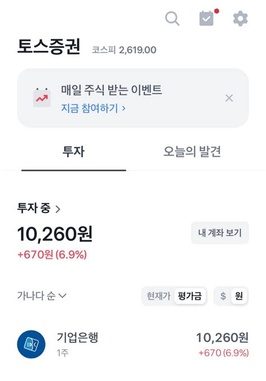The height and width of the screenshot is (381, 266).
Task: Open the search magnifier icon
Action: click(x=172, y=19)
